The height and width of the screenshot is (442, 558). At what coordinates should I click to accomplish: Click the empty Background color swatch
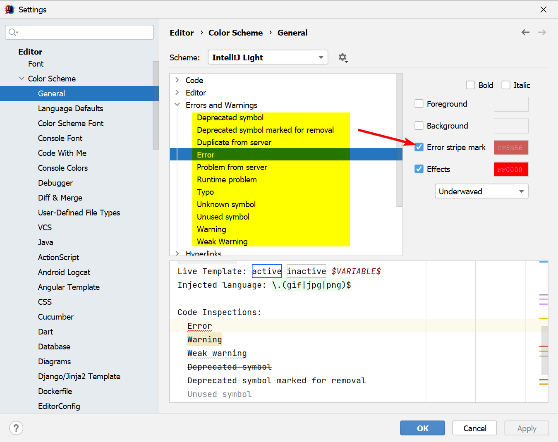click(511, 126)
